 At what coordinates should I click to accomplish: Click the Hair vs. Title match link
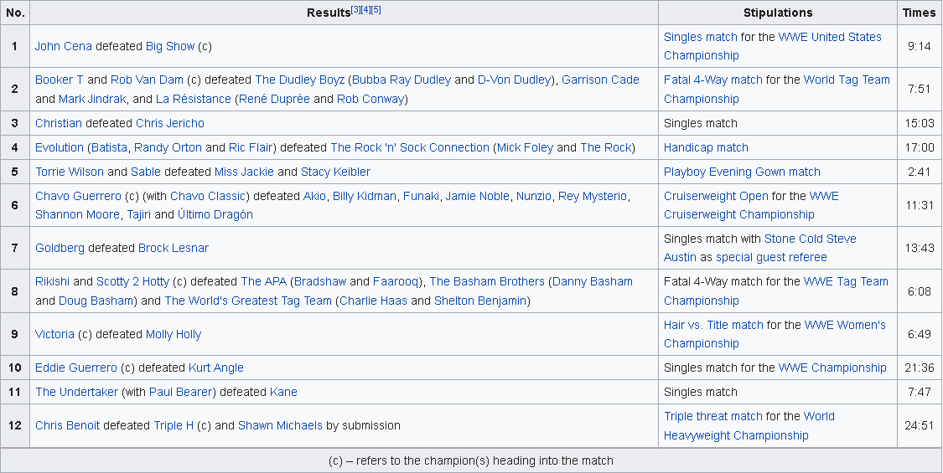pos(713,325)
